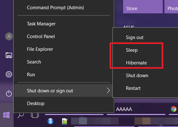Choose Control Panel menu item
The image size is (178, 127).
[x=41, y=37]
